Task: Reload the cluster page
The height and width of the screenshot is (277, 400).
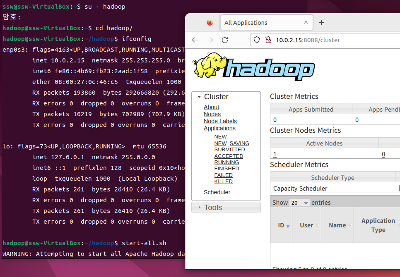Action: point(225,40)
